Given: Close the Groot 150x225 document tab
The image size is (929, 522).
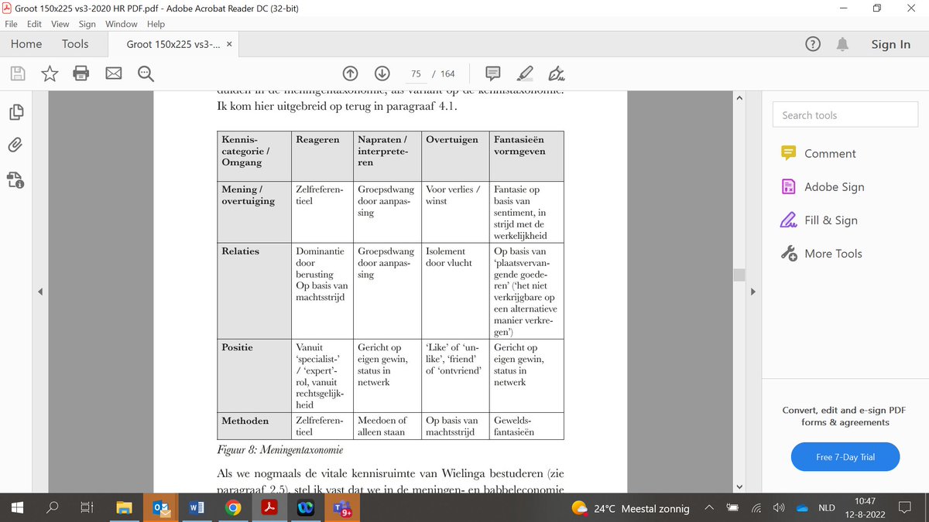Looking at the screenshot, I should [x=229, y=45].
